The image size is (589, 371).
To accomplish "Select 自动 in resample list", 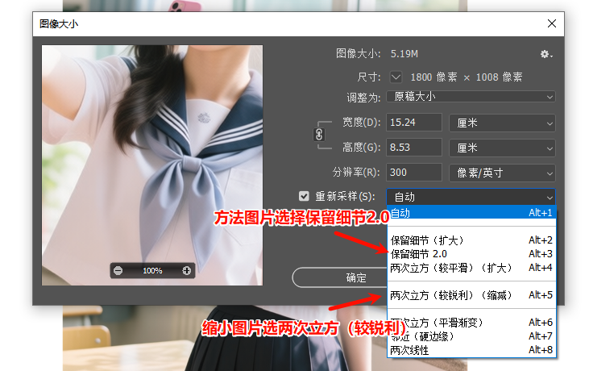I will click(471, 214).
